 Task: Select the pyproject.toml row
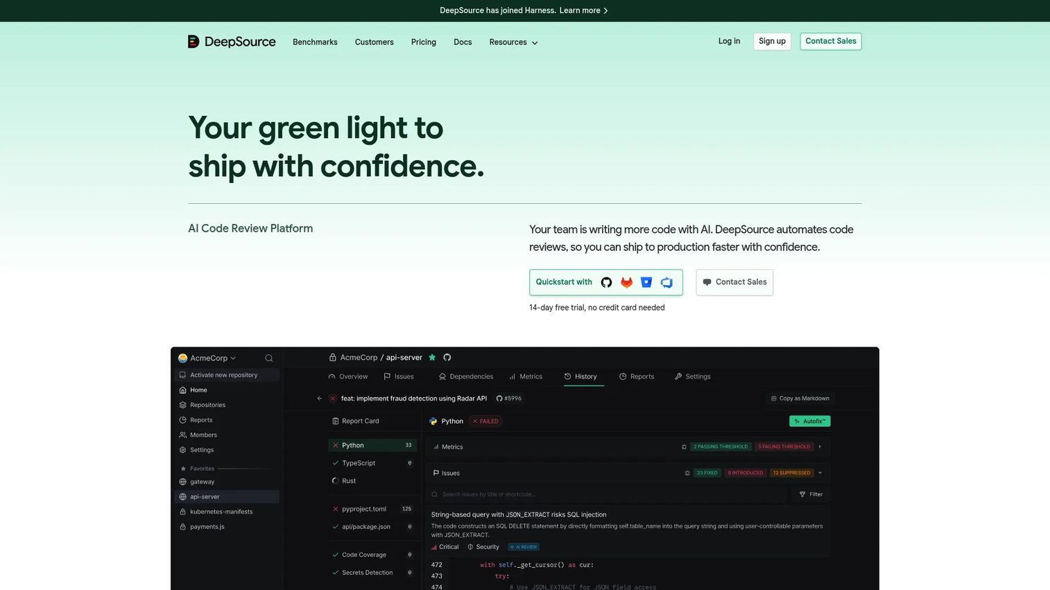372,509
